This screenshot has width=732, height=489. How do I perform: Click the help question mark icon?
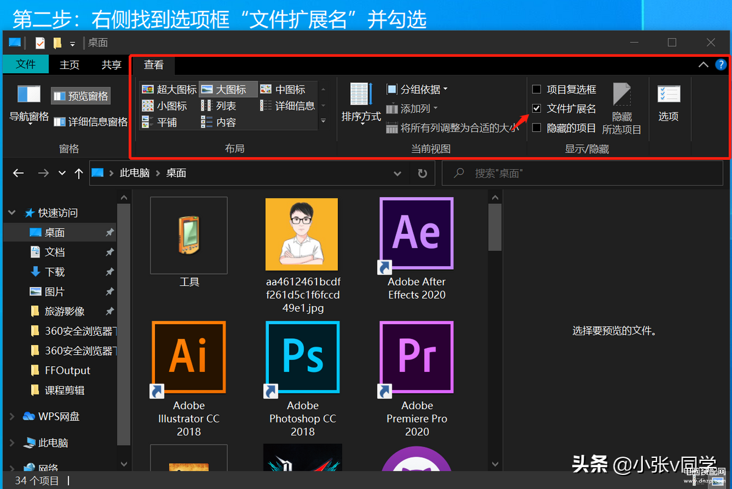[721, 64]
